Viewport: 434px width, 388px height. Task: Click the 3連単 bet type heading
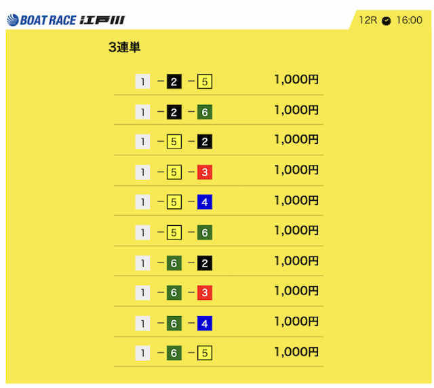[124, 47]
